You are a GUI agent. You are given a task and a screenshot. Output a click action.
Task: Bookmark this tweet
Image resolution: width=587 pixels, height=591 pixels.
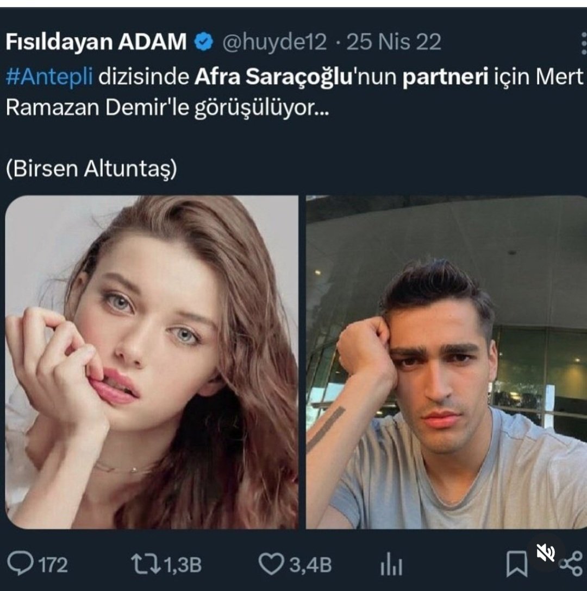516,564
